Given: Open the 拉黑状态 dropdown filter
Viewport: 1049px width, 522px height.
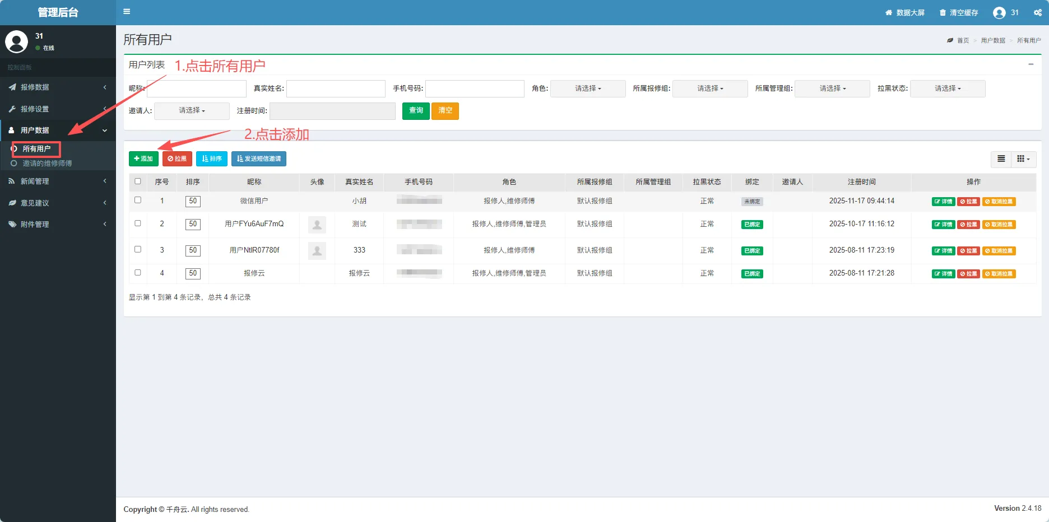Looking at the screenshot, I should tap(947, 88).
